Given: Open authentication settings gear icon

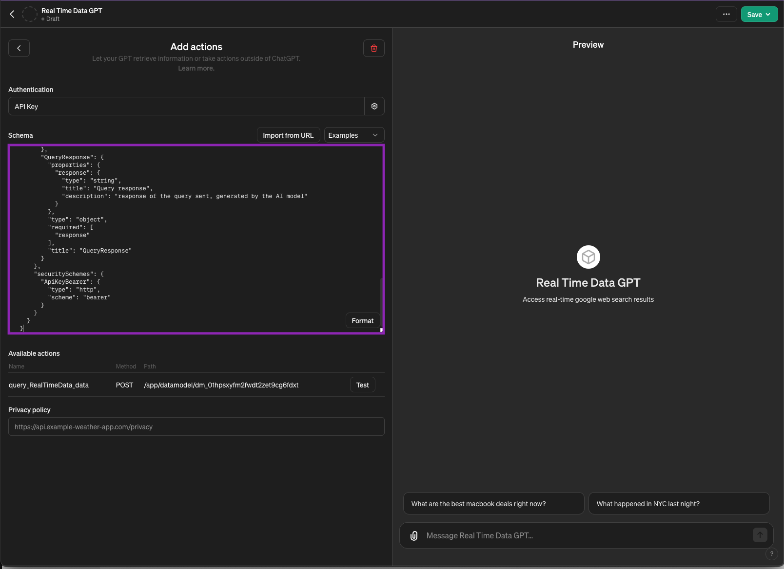Looking at the screenshot, I should click(x=374, y=106).
